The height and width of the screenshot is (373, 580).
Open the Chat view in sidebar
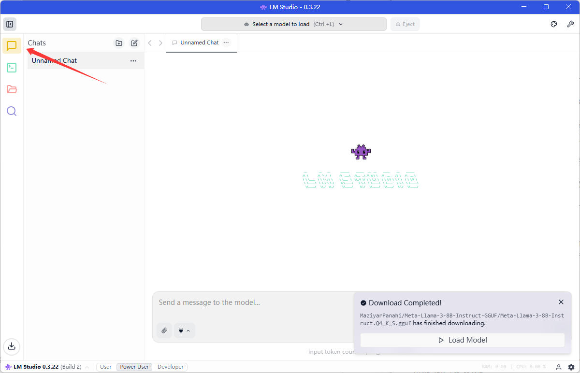[12, 46]
